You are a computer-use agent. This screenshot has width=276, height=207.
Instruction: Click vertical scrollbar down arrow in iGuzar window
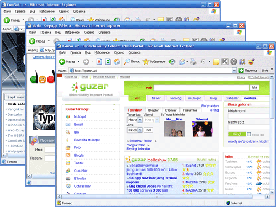pyautogui.click(x=272, y=192)
